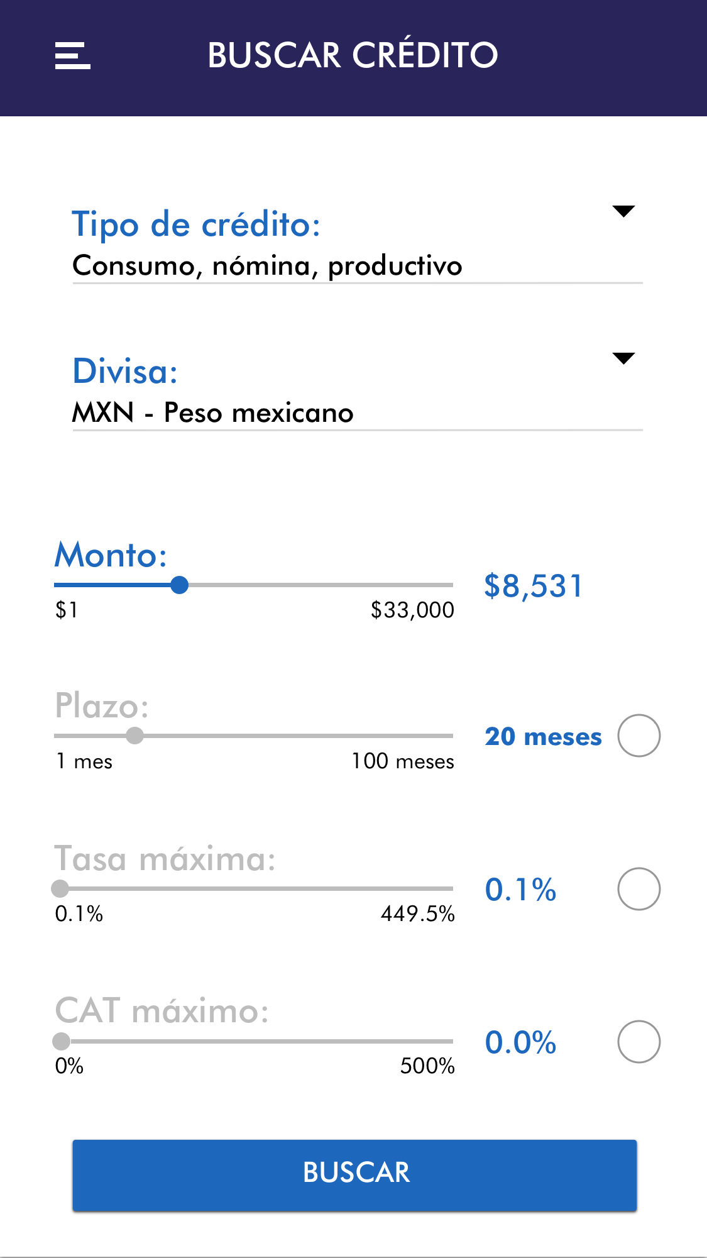Enable the CAT máximo filter radio button

638,1042
